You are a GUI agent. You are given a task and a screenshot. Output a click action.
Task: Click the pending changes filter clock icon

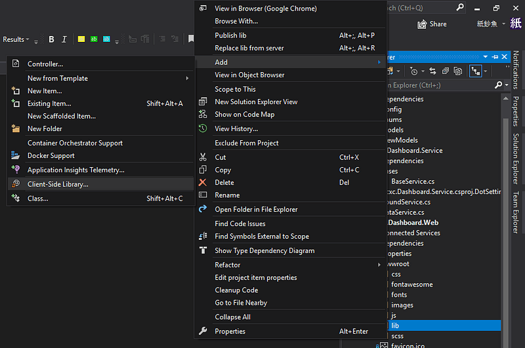pyautogui.click(x=414, y=71)
